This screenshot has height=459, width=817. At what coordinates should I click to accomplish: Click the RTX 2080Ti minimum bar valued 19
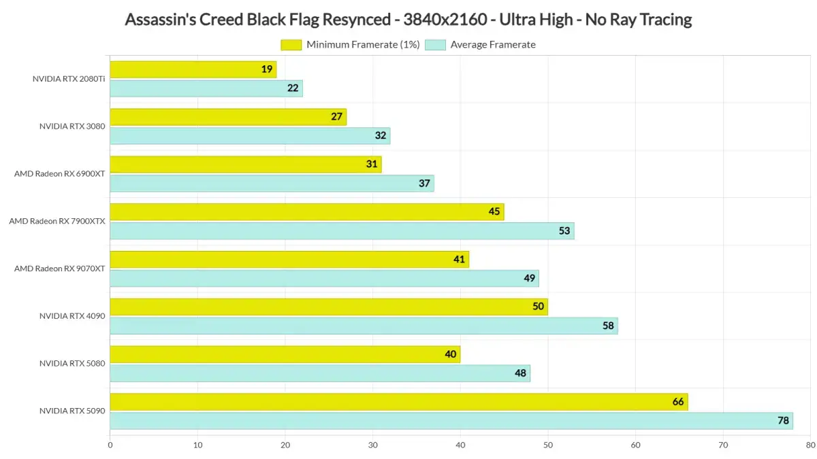[193, 69]
